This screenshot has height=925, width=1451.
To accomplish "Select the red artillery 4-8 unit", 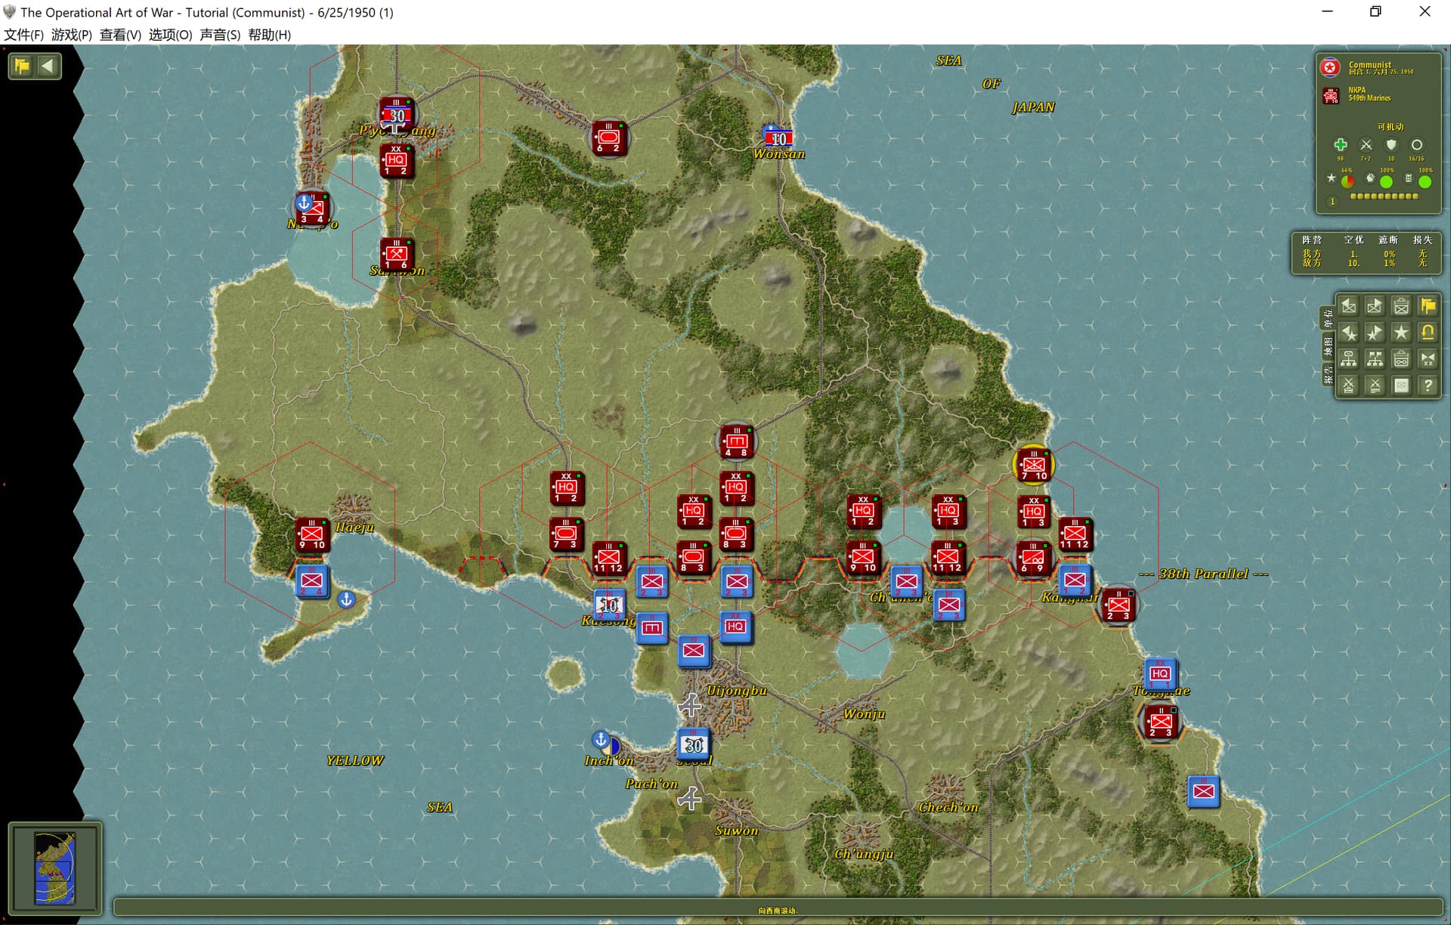I will [736, 441].
